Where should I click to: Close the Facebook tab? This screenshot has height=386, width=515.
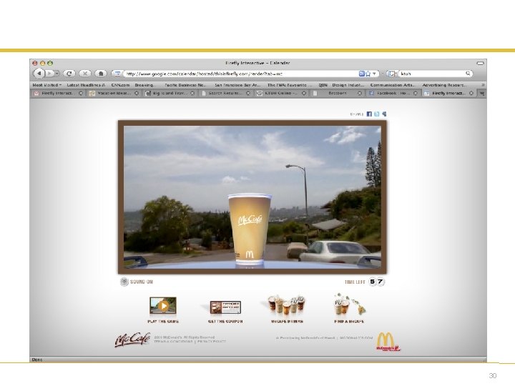[416, 93]
